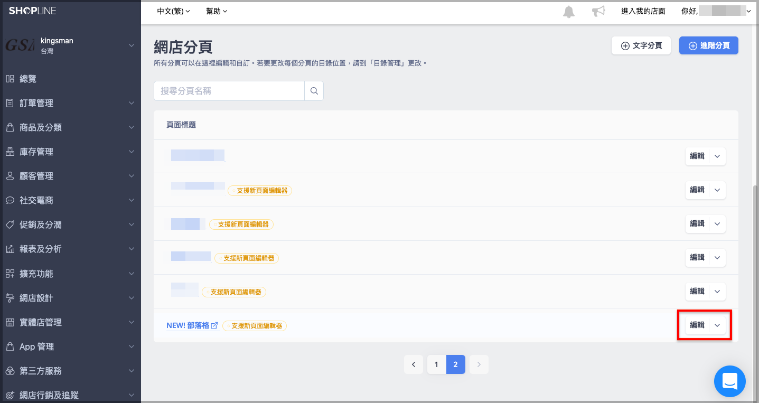The width and height of the screenshot is (759, 403).
Task: Open the 總覽 menu item
Action: 70,79
